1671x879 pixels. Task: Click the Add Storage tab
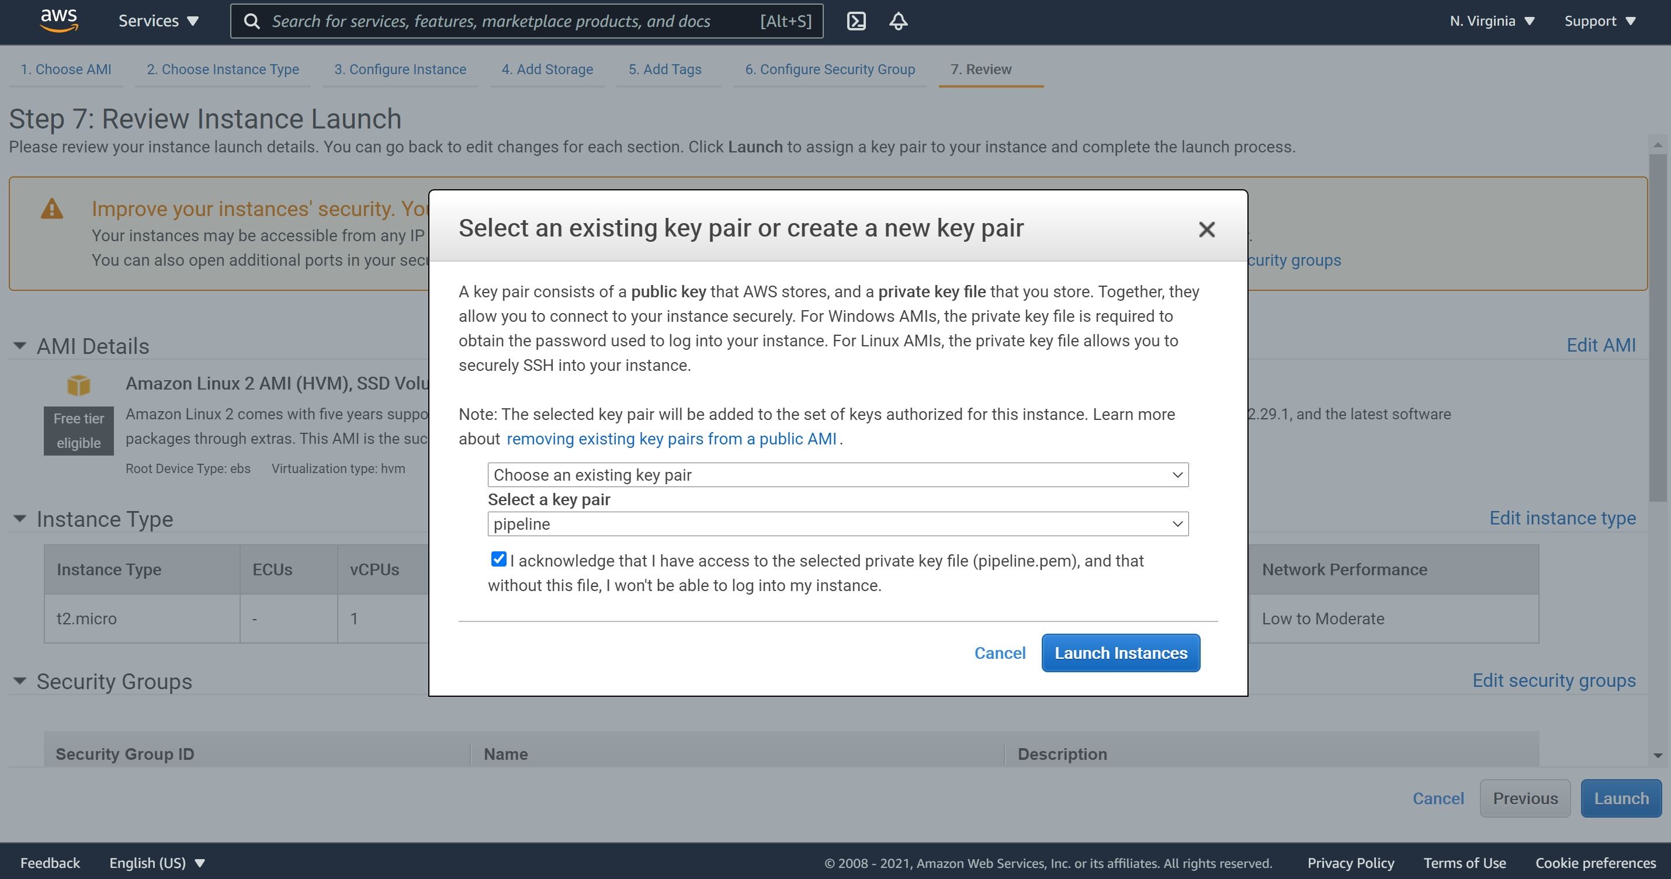tap(547, 68)
